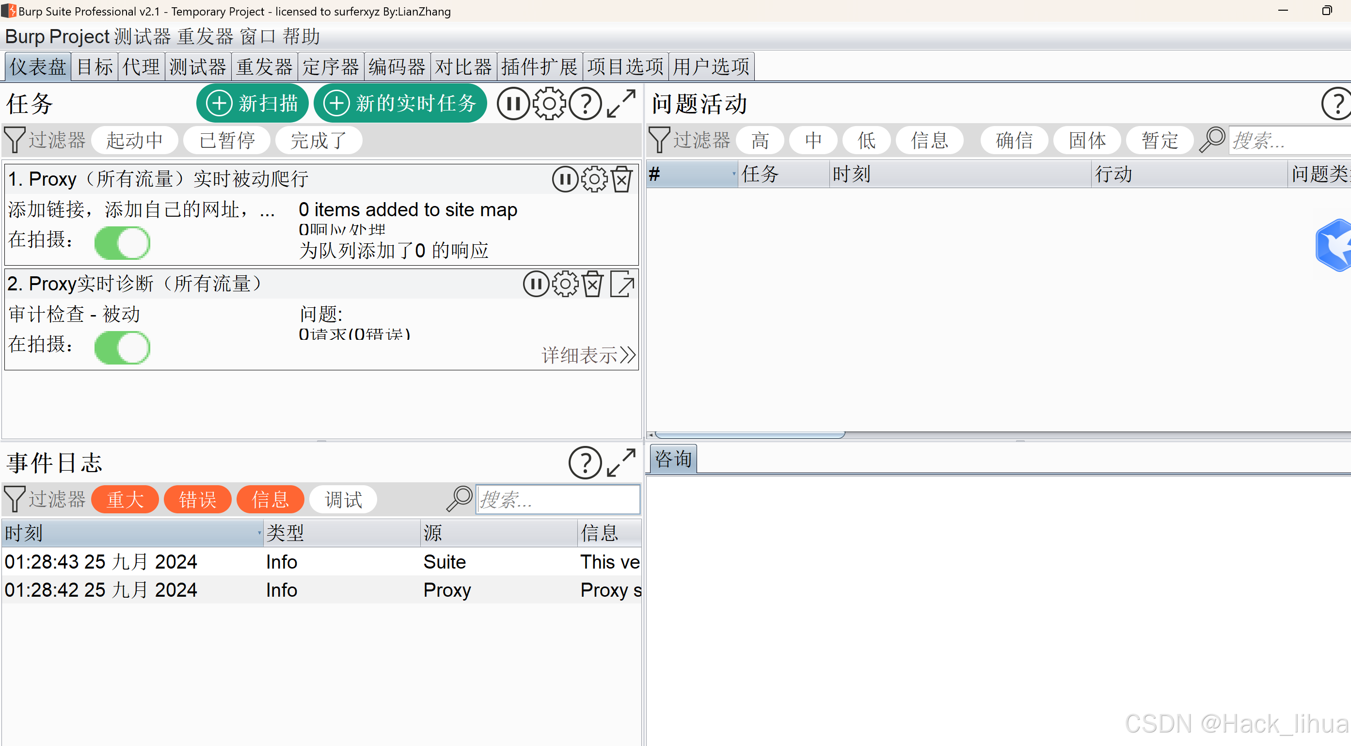This screenshot has width=1351, height=746.
Task: Delete the Proxy passive crawl task (task 1)
Action: pyautogui.click(x=621, y=179)
